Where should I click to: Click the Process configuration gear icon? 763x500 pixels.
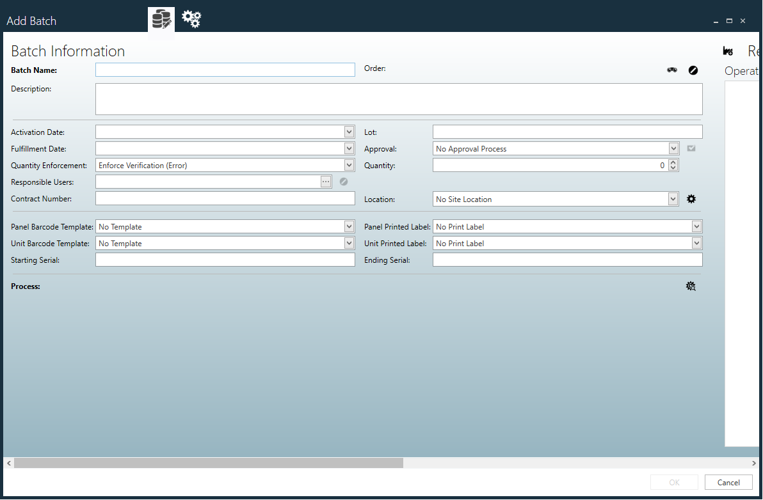tap(691, 286)
